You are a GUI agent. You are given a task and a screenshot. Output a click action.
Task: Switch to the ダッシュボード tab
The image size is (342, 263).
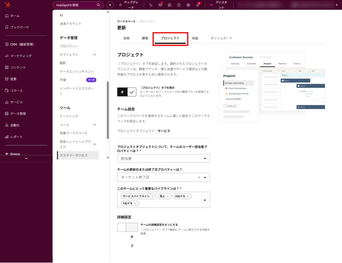221,38
